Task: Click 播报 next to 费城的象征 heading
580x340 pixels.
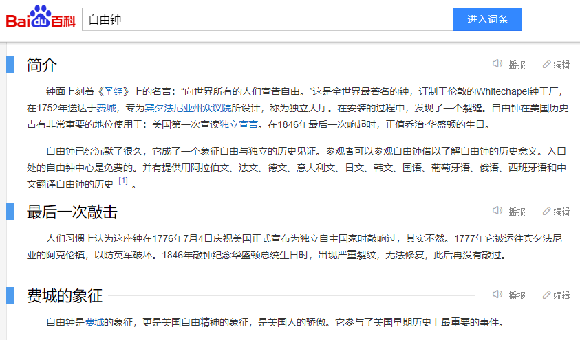Action: pos(517,295)
